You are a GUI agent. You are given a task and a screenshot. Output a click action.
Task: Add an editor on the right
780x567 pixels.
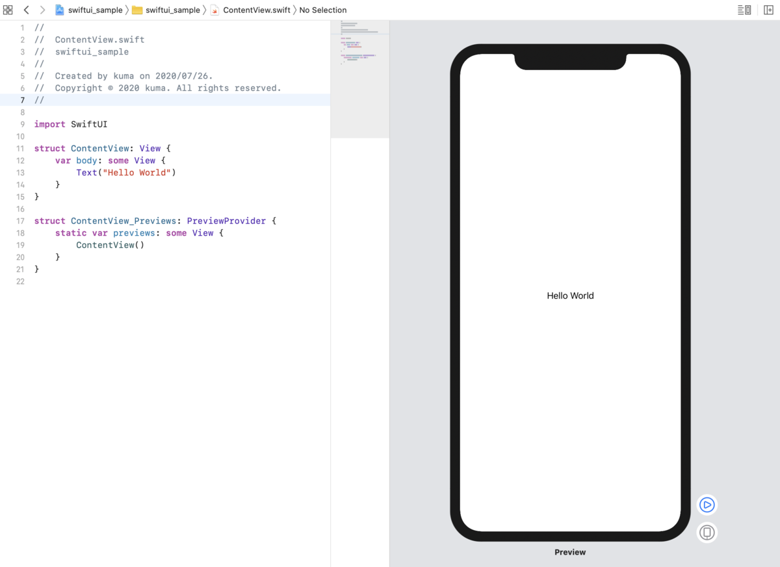click(768, 10)
